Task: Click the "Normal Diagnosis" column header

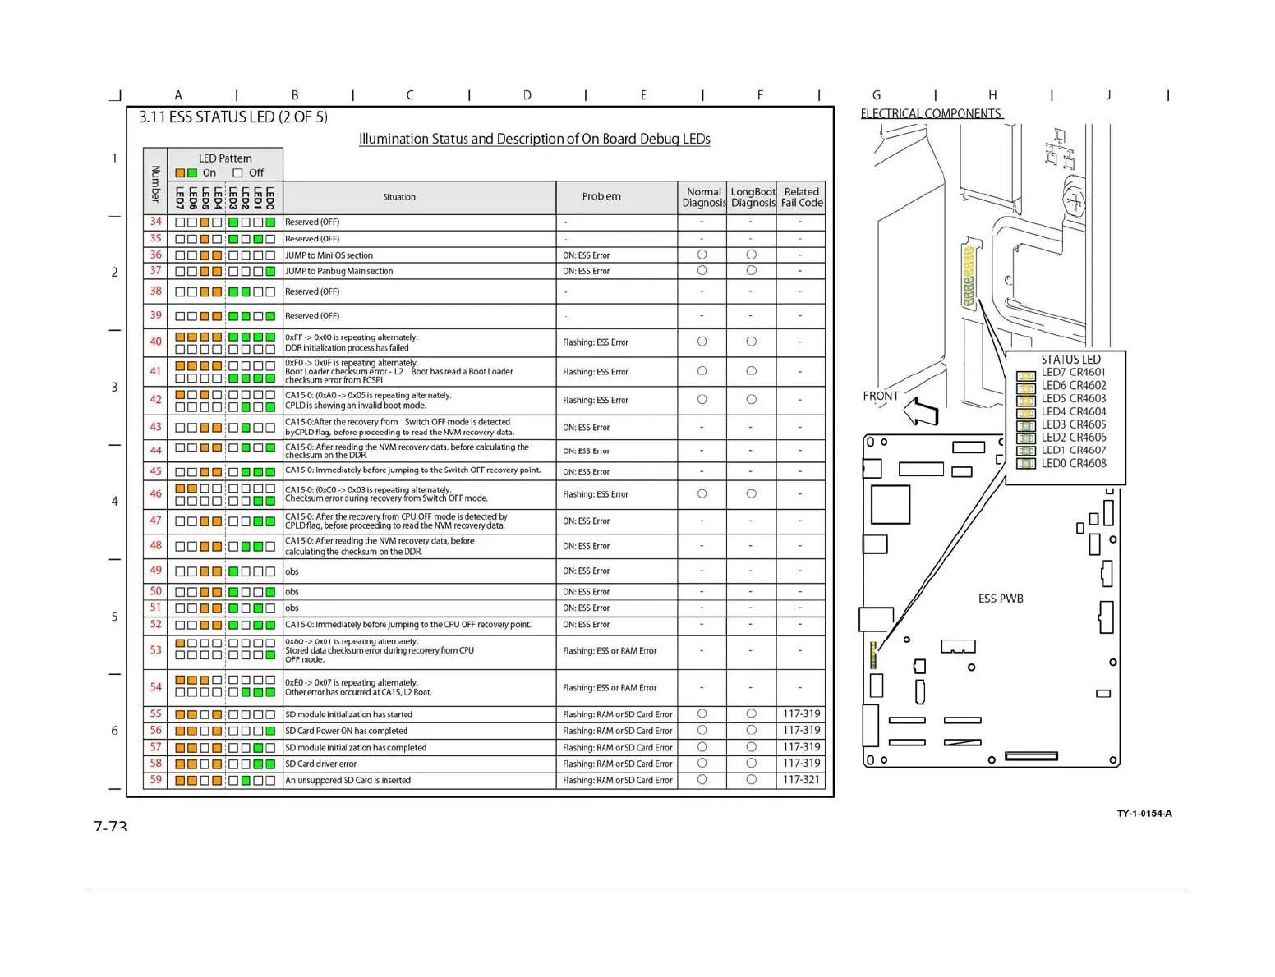Action: coord(703,197)
